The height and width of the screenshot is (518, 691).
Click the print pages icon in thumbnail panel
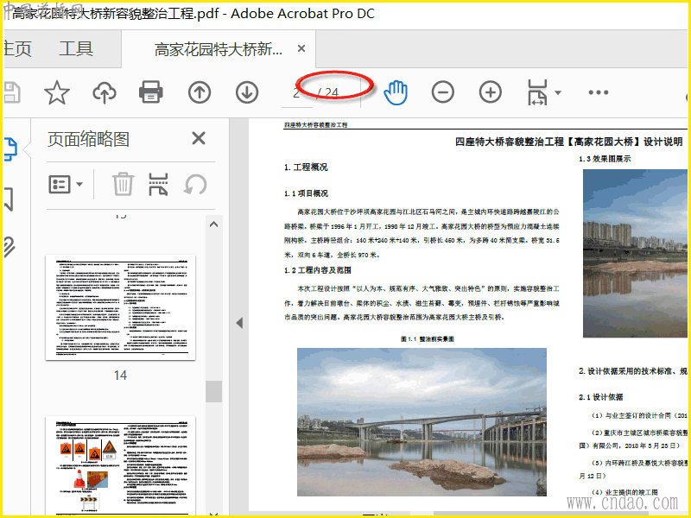[158, 184]
